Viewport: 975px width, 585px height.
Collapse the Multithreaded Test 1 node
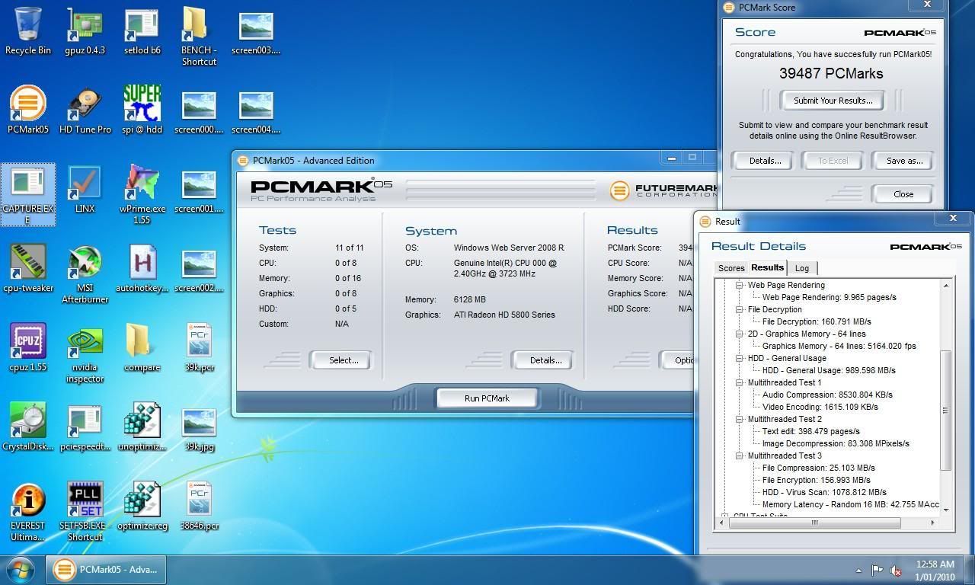tap(740, 382)
